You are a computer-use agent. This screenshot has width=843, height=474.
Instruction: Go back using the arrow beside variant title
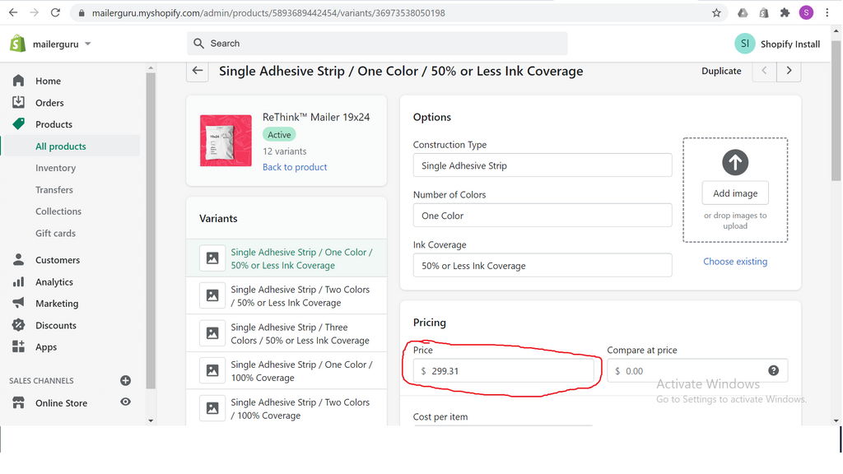coord(198,71)
